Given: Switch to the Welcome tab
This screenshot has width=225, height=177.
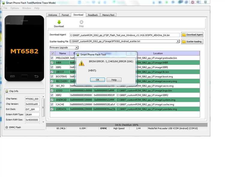Looking at the screenshot, I should (x=52, y=15).
